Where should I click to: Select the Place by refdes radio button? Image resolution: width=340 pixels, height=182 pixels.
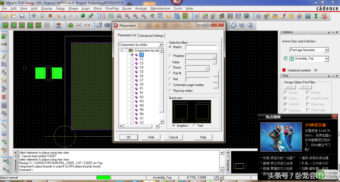(170, 91)
